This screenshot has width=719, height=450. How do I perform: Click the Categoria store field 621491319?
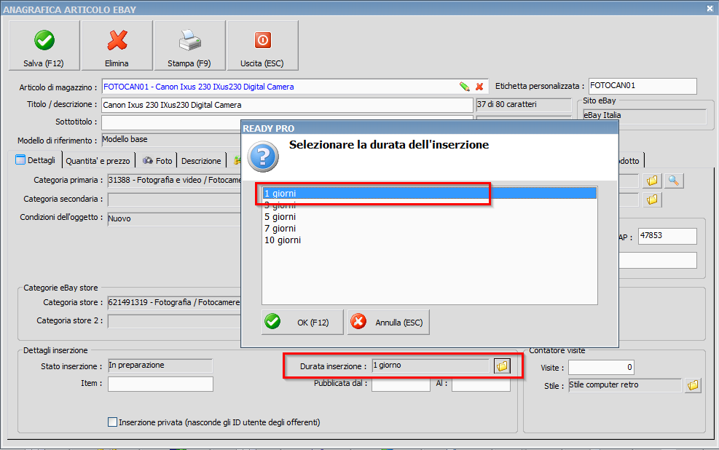(174, 302)
